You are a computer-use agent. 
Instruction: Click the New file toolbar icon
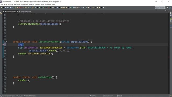[2, 8]
